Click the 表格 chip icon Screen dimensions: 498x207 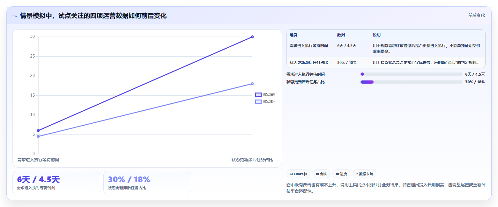(x=317, y=174)
